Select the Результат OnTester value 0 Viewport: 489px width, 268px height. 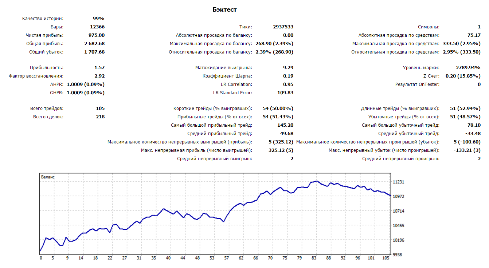[479, 84]
